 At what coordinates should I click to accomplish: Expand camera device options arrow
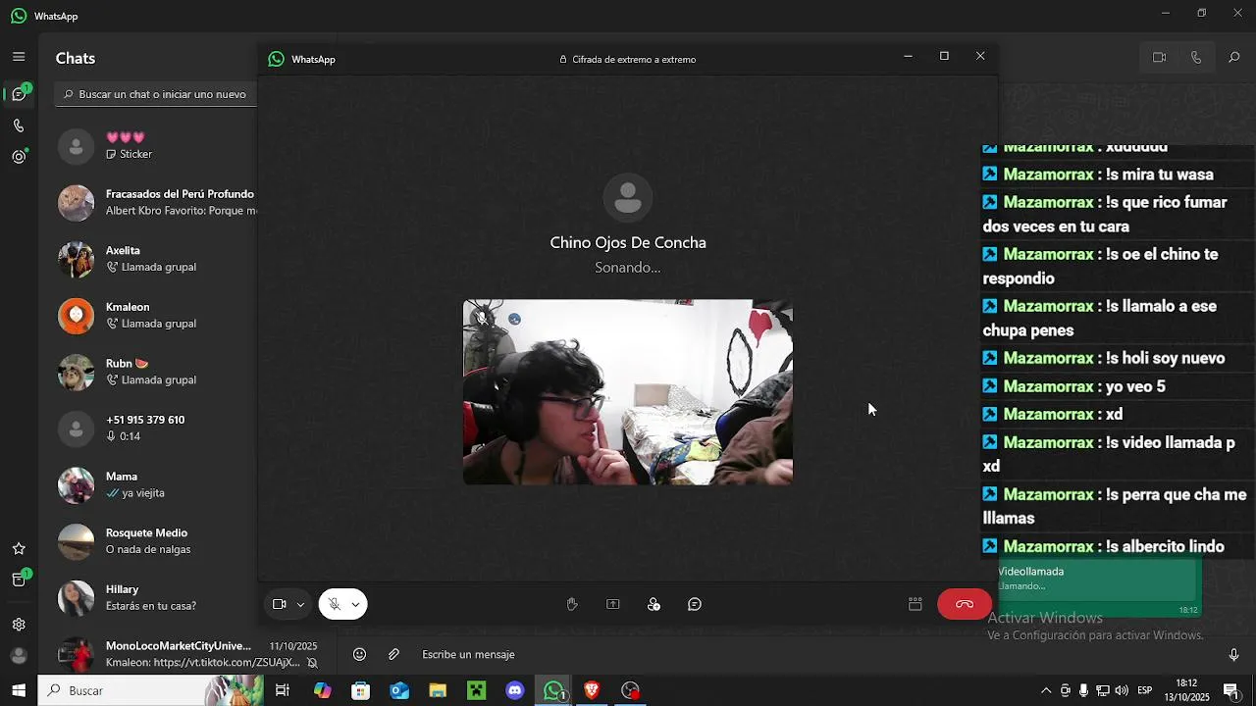click(300, 604)
